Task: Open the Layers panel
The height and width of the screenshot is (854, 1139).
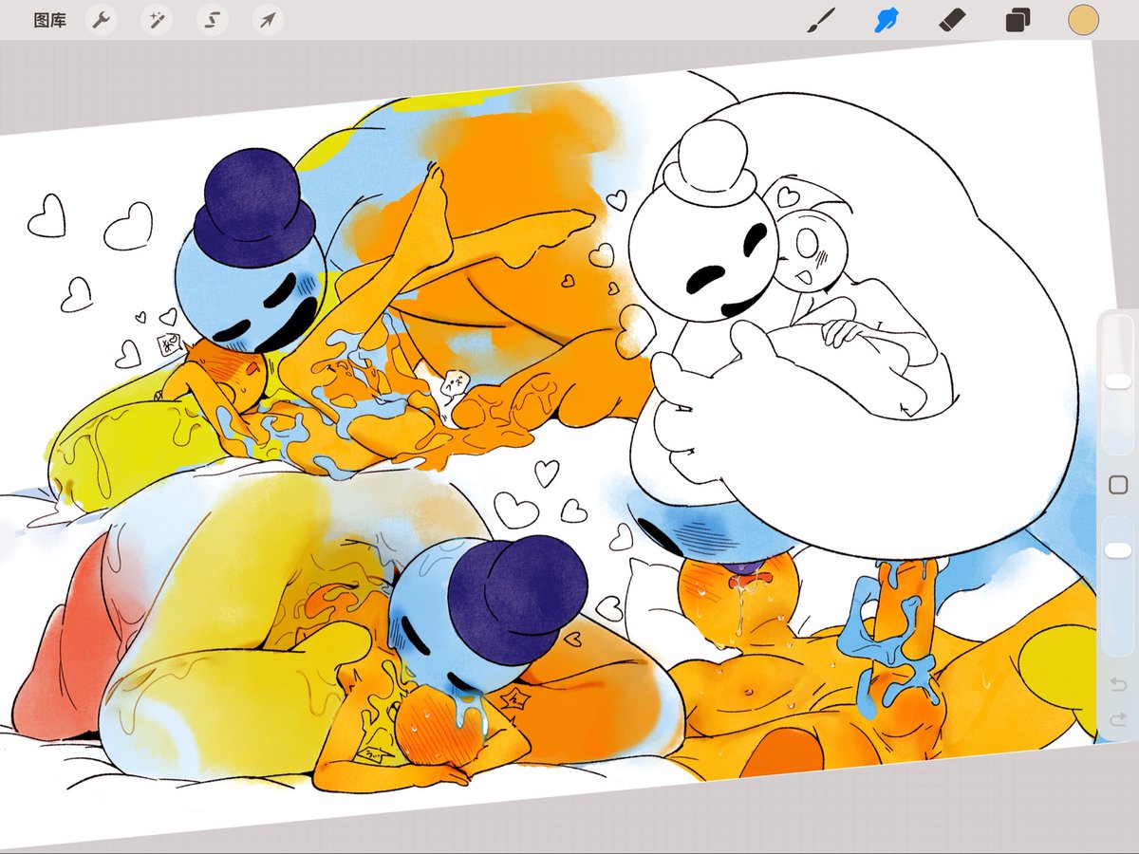Action: 1018,20
